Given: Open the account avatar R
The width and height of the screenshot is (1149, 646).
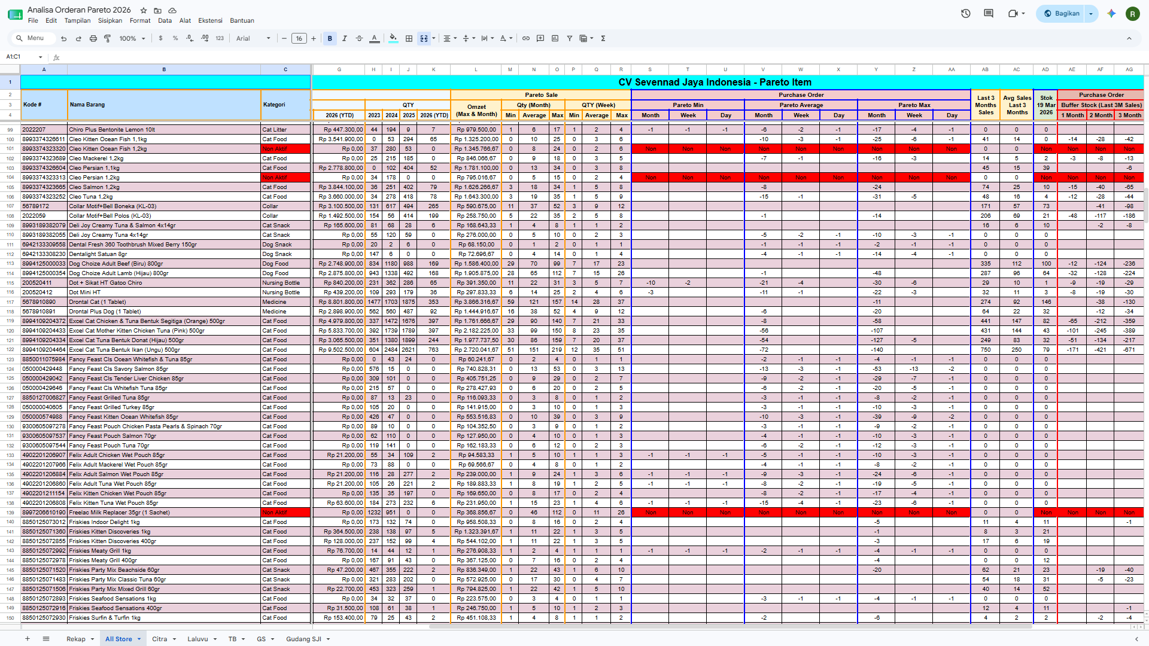Looking at the screenshot, I should click(1132, 13).
